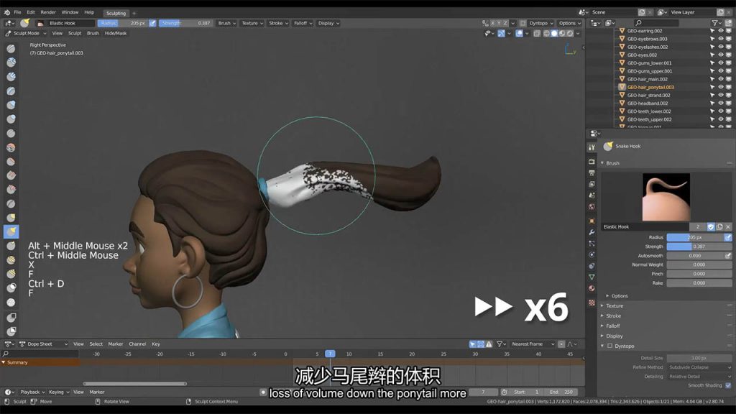This screenshot has width=736, height=414.
Task: Open the Texture dropdown in tool header
Action: tap(252, 23)
